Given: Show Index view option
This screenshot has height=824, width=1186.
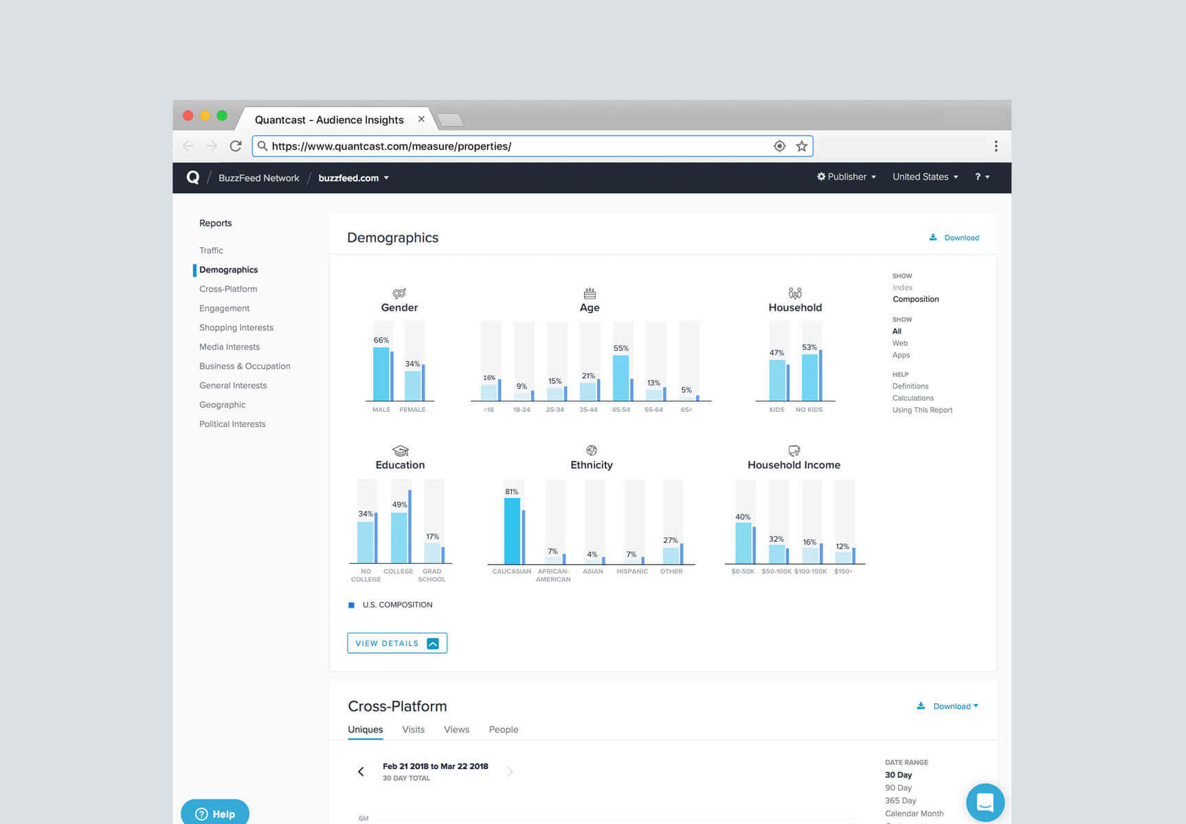Looking at the screenshot, I should click(x=902, y=288).
